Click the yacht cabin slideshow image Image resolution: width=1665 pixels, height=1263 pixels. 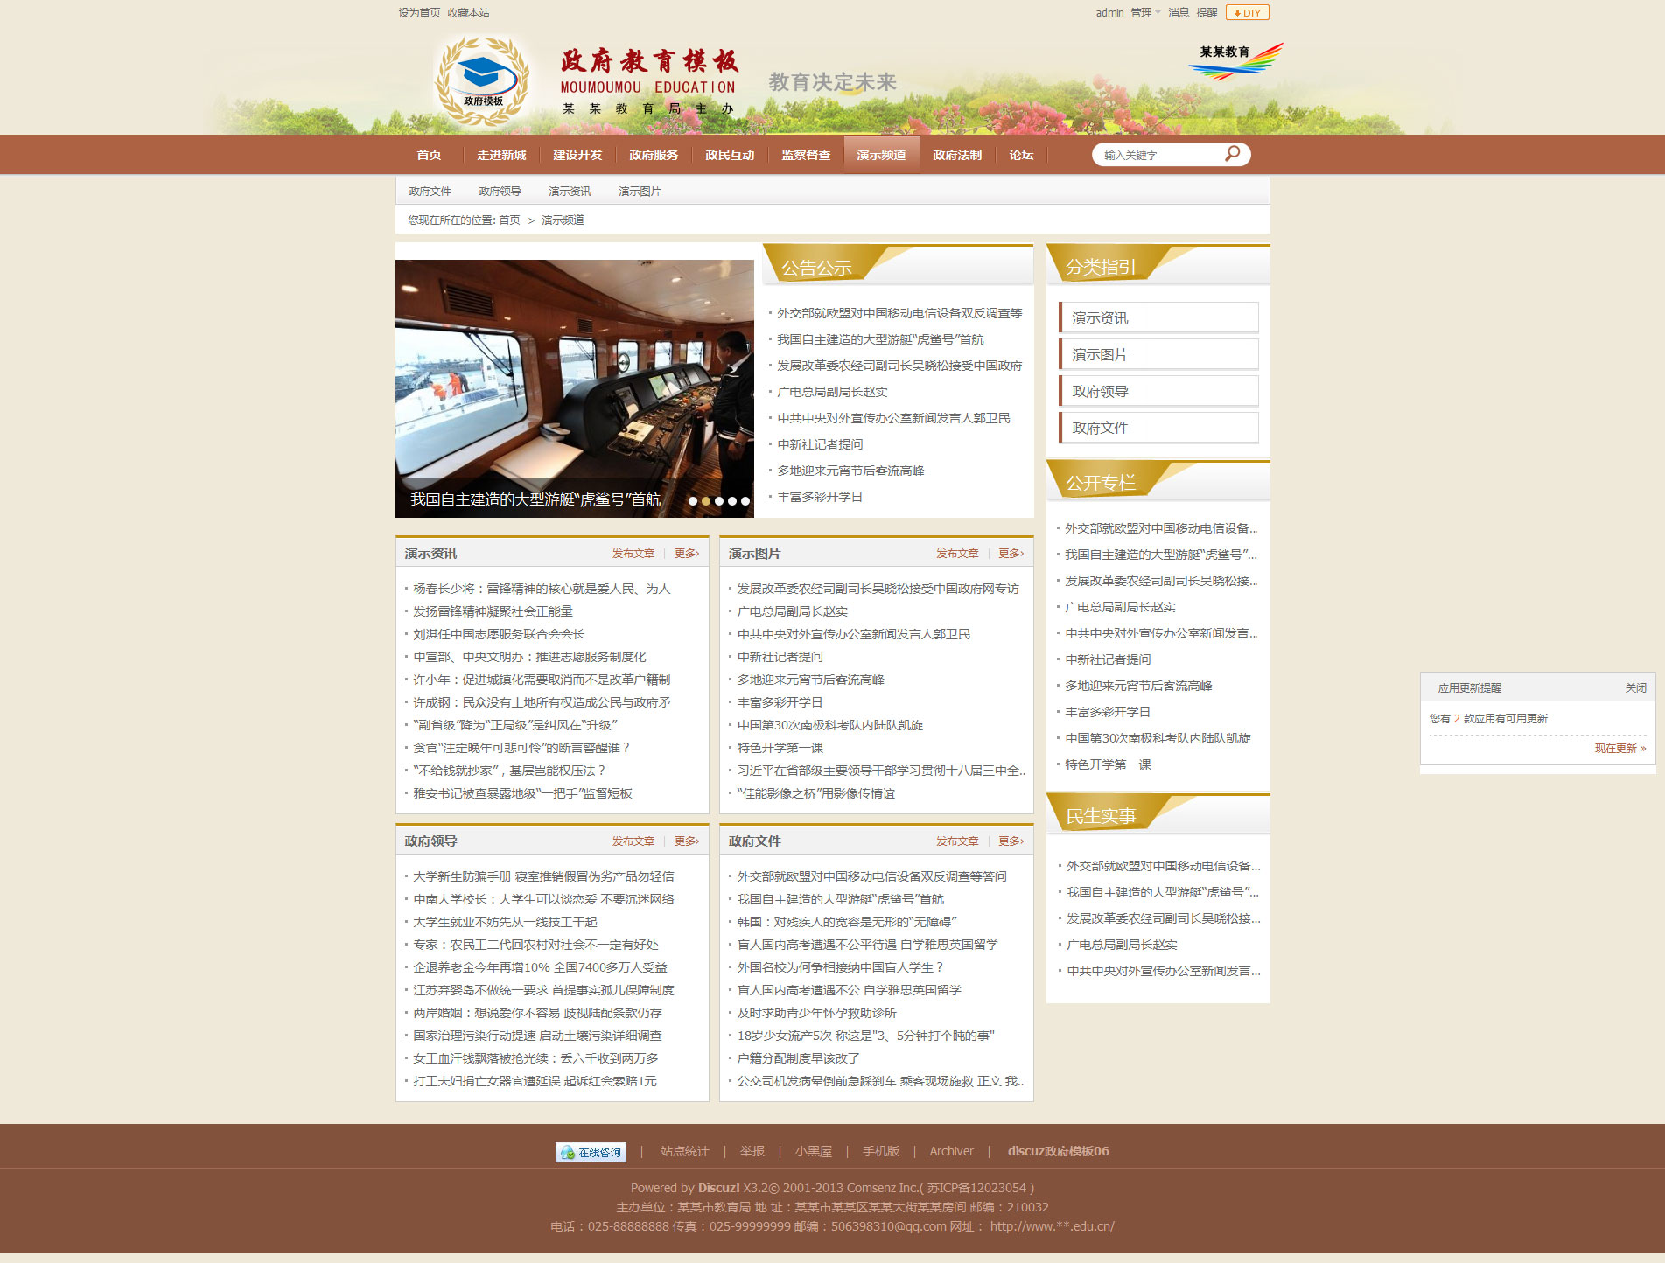(574, 376)
